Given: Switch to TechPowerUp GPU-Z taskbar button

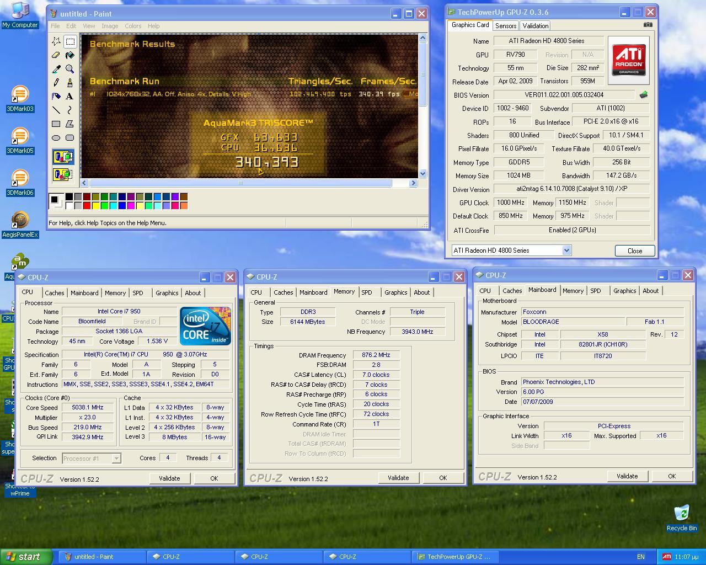Looking at the screenshot, I should [x=456, y=557].
